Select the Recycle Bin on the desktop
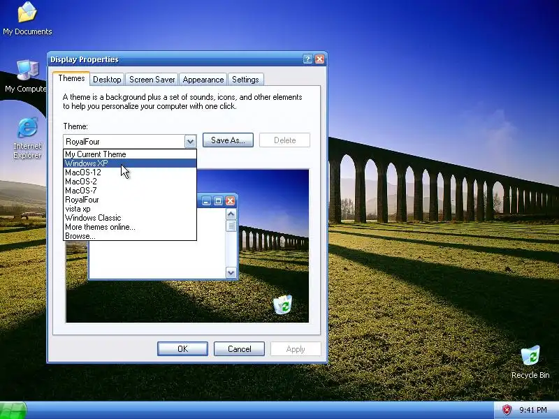The height and width of the screenshot is (419, 559). 530,362
